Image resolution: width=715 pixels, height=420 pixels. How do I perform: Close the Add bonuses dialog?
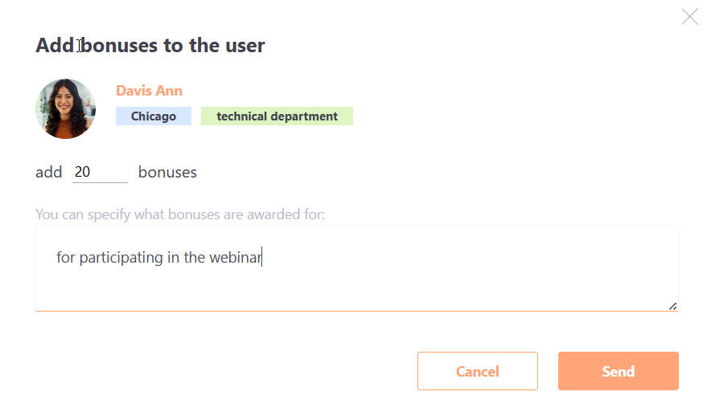click(689, 17)
